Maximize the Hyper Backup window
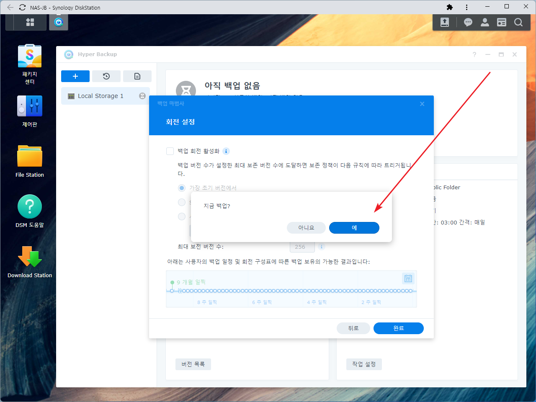 (501, 54)
